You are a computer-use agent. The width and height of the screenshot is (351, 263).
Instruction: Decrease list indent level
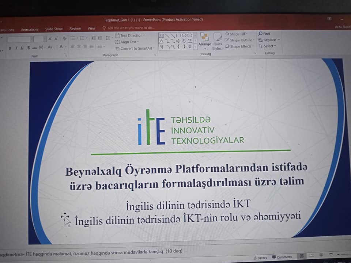[x=93, y=38]
